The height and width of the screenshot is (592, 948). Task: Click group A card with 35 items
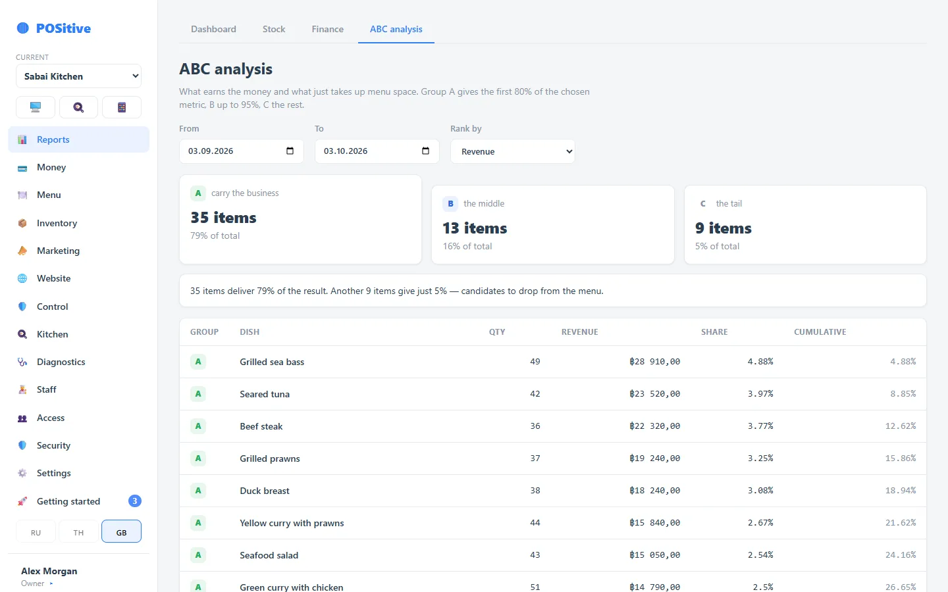pos(300,219)
